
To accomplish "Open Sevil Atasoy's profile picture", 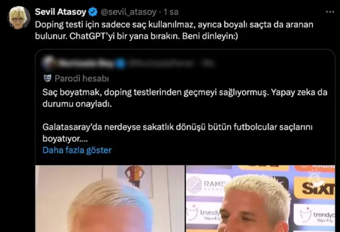I will pyautogui.click(x=19, y=18).
